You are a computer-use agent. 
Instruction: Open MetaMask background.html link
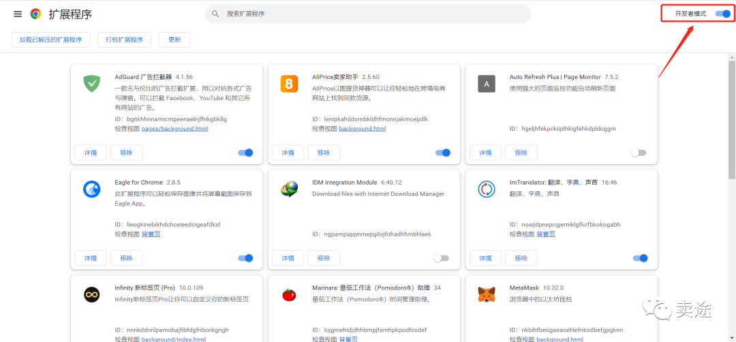560,339
